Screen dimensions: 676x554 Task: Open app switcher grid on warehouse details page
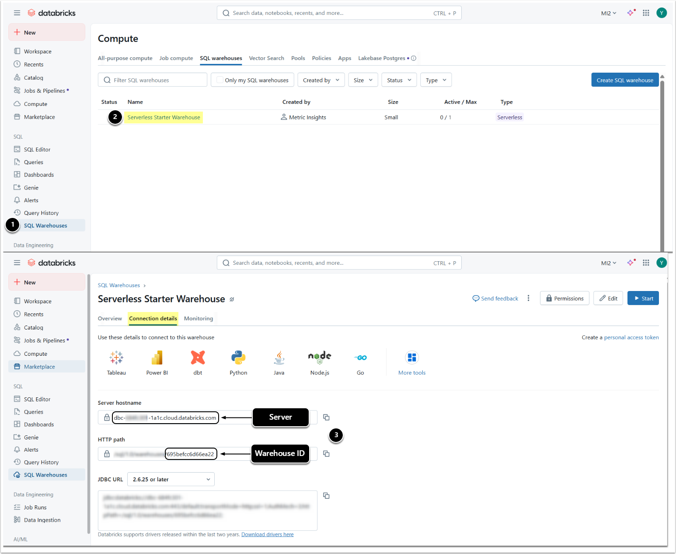coord(646,263)
